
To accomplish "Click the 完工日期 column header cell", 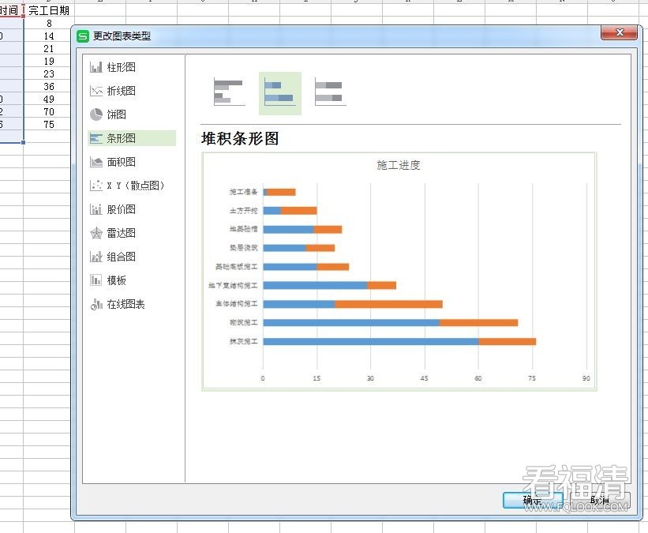I will click(x=49, y=10).
